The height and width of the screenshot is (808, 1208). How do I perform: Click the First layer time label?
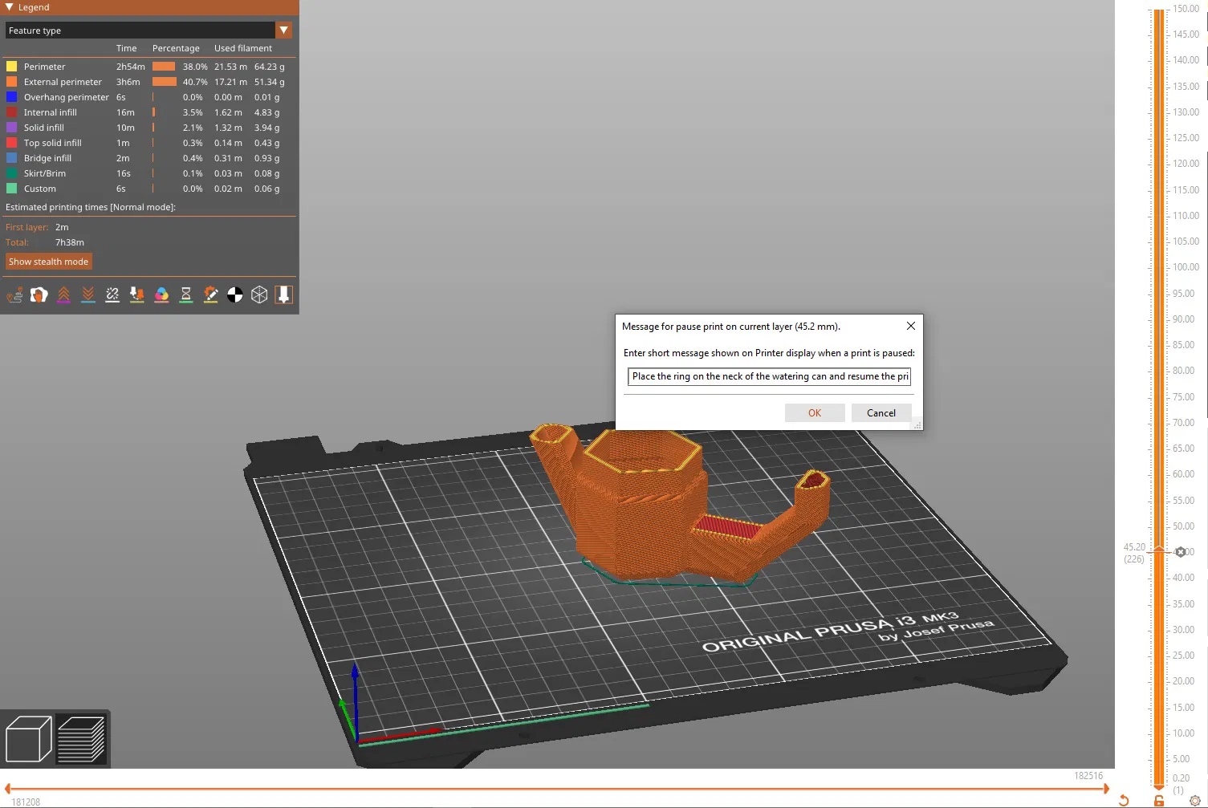pyautogui.click(x=27, y=227)
